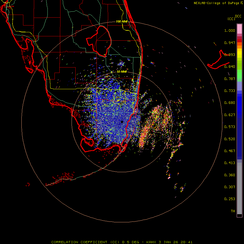Viewport: 244px width, 244px height.
Task: Select the 0.733 scale value
Action: (230, 91)
